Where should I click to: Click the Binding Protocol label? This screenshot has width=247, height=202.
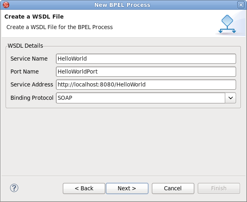tap(32, 98)
